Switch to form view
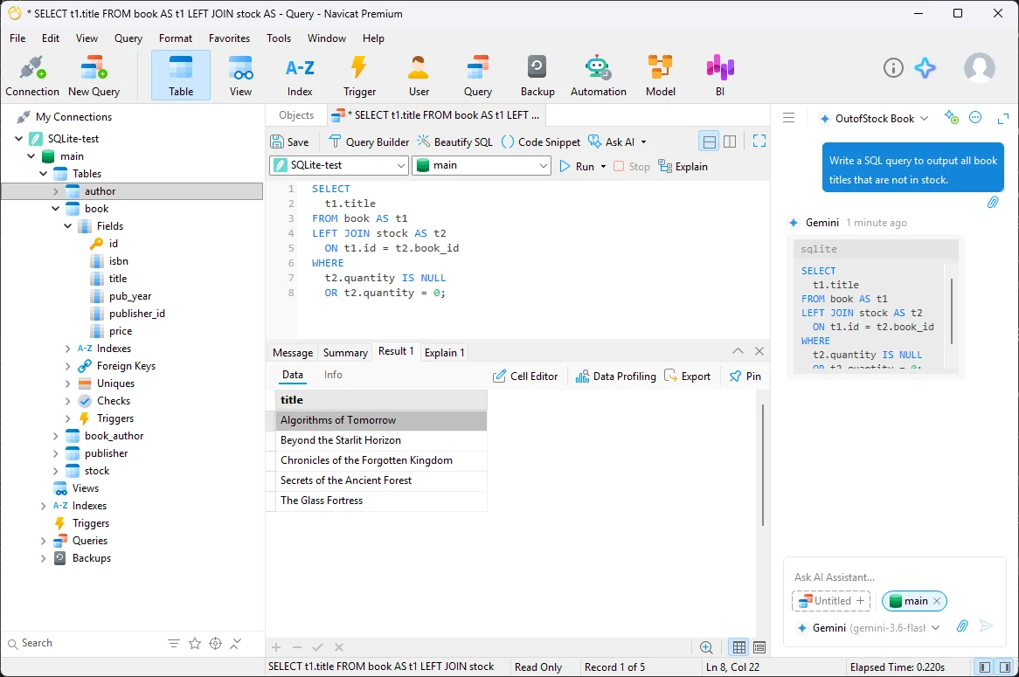The height and width of the screenshot is (677, 1019). [759, 647]
